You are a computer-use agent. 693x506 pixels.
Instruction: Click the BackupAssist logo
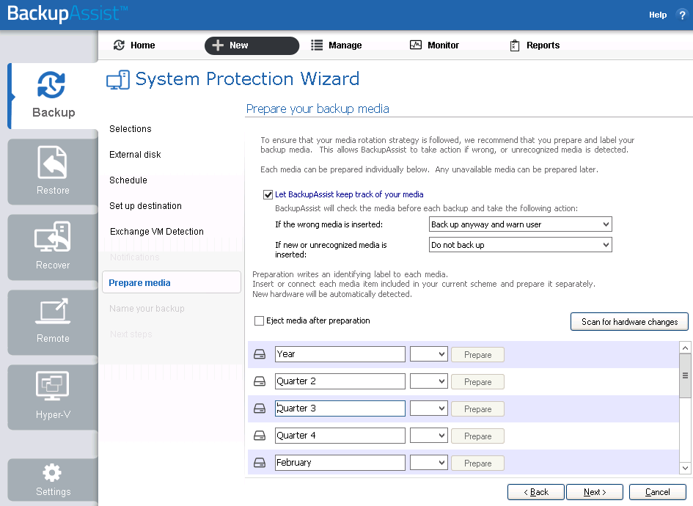click(x=67, y=13)
